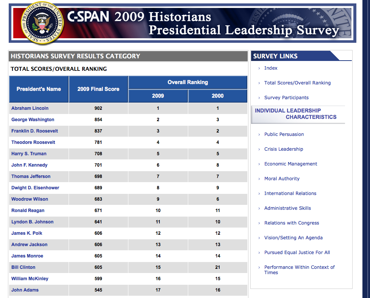
Task: Click Eisenhower's final score 689
Action: pos(98,187)
